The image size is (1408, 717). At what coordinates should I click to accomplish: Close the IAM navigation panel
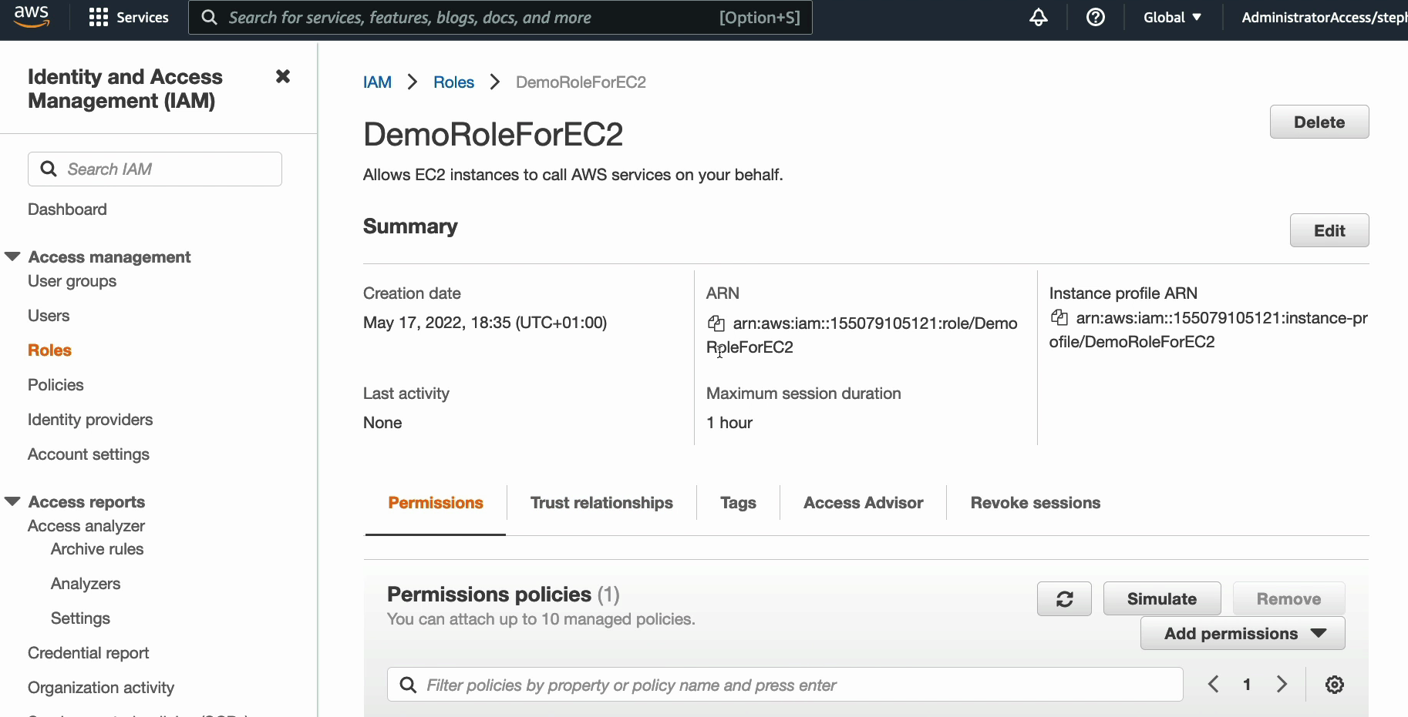pyautogui.click(x=283, y=76)
